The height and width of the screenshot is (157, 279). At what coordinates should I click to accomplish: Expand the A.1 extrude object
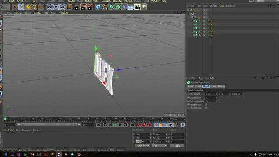pyautogui.click(x=194, y=35)
